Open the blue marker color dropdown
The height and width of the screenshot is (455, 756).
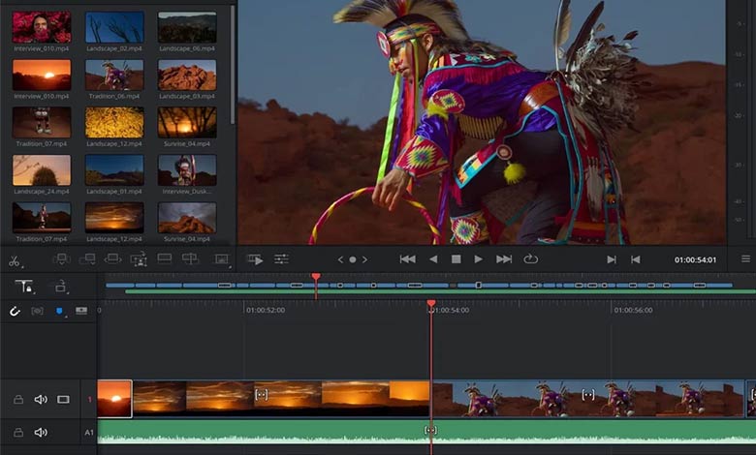59,311
